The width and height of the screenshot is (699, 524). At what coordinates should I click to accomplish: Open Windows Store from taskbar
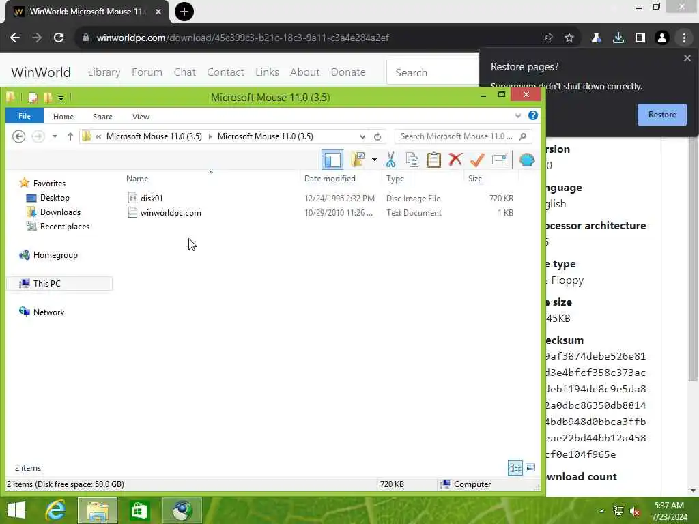pyautogui.click(x=139, y=510)
